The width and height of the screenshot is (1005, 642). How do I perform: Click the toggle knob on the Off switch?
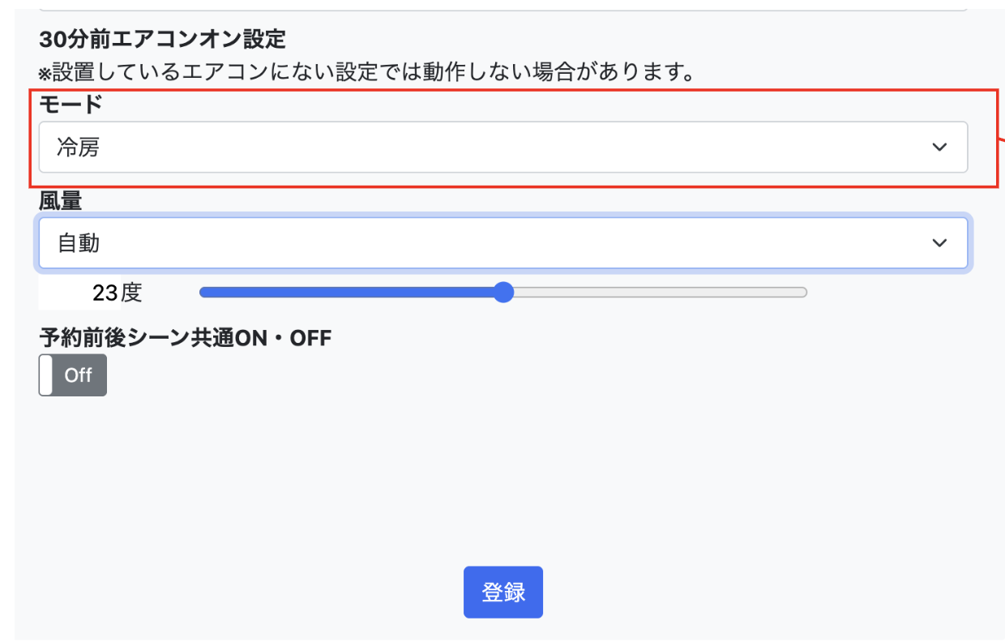coord(45,374)
